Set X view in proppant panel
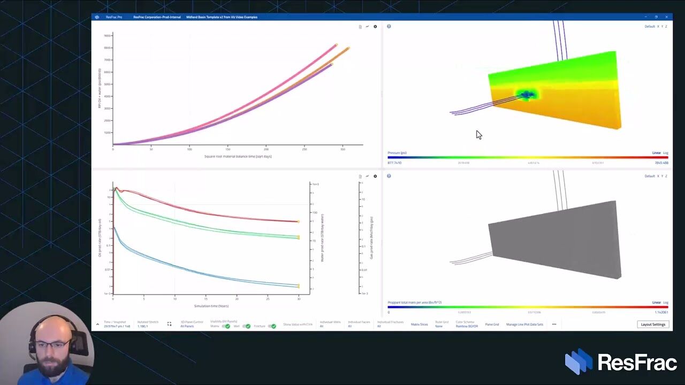685x385 pixels. pyautogui.click(x=658, y=176)
